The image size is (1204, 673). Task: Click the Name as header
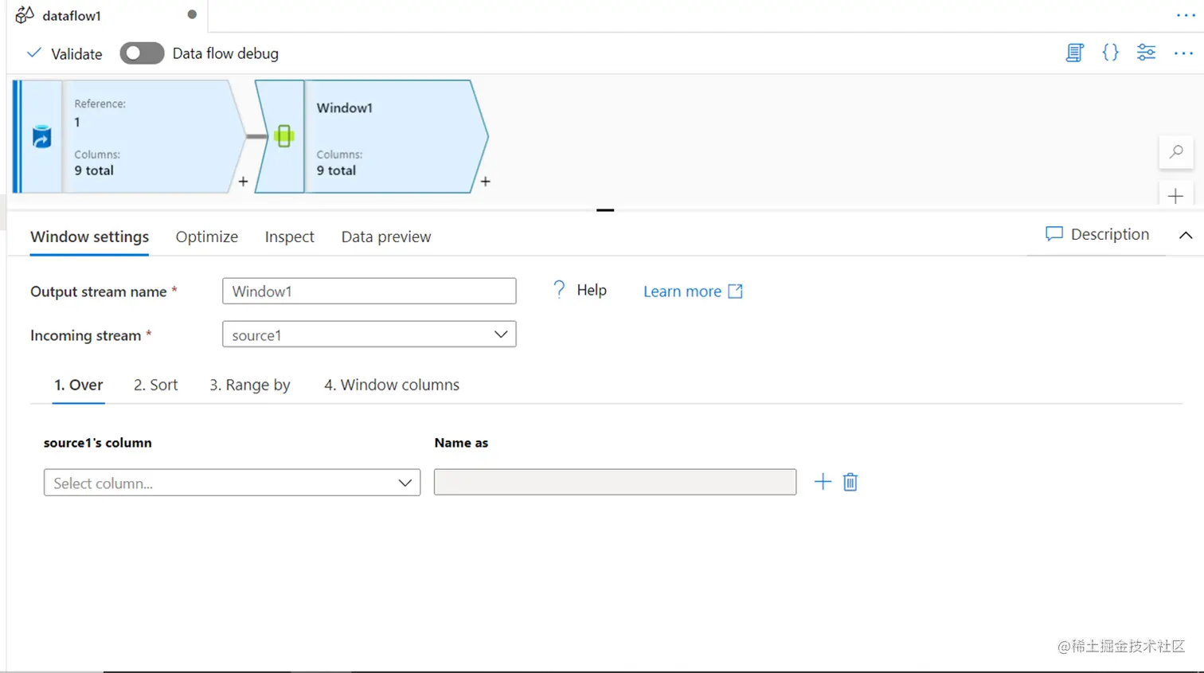[461, 443]
